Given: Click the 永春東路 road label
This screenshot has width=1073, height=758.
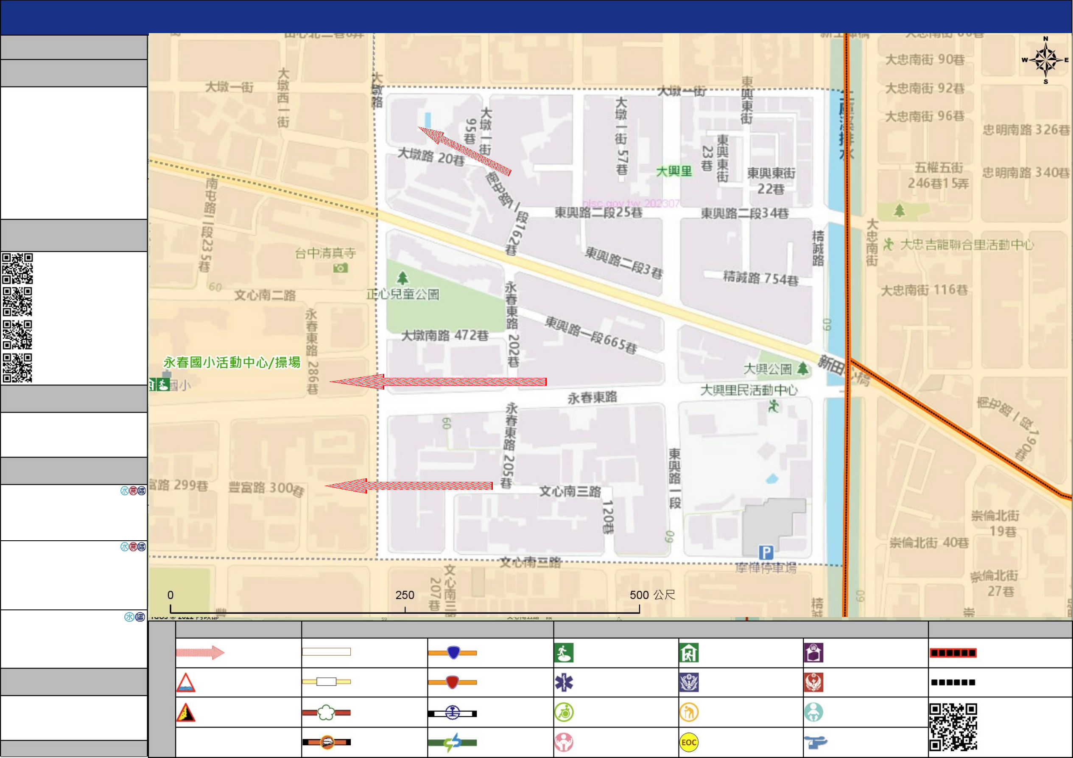Looking at the screenshot, I should [x=592, y=398].
